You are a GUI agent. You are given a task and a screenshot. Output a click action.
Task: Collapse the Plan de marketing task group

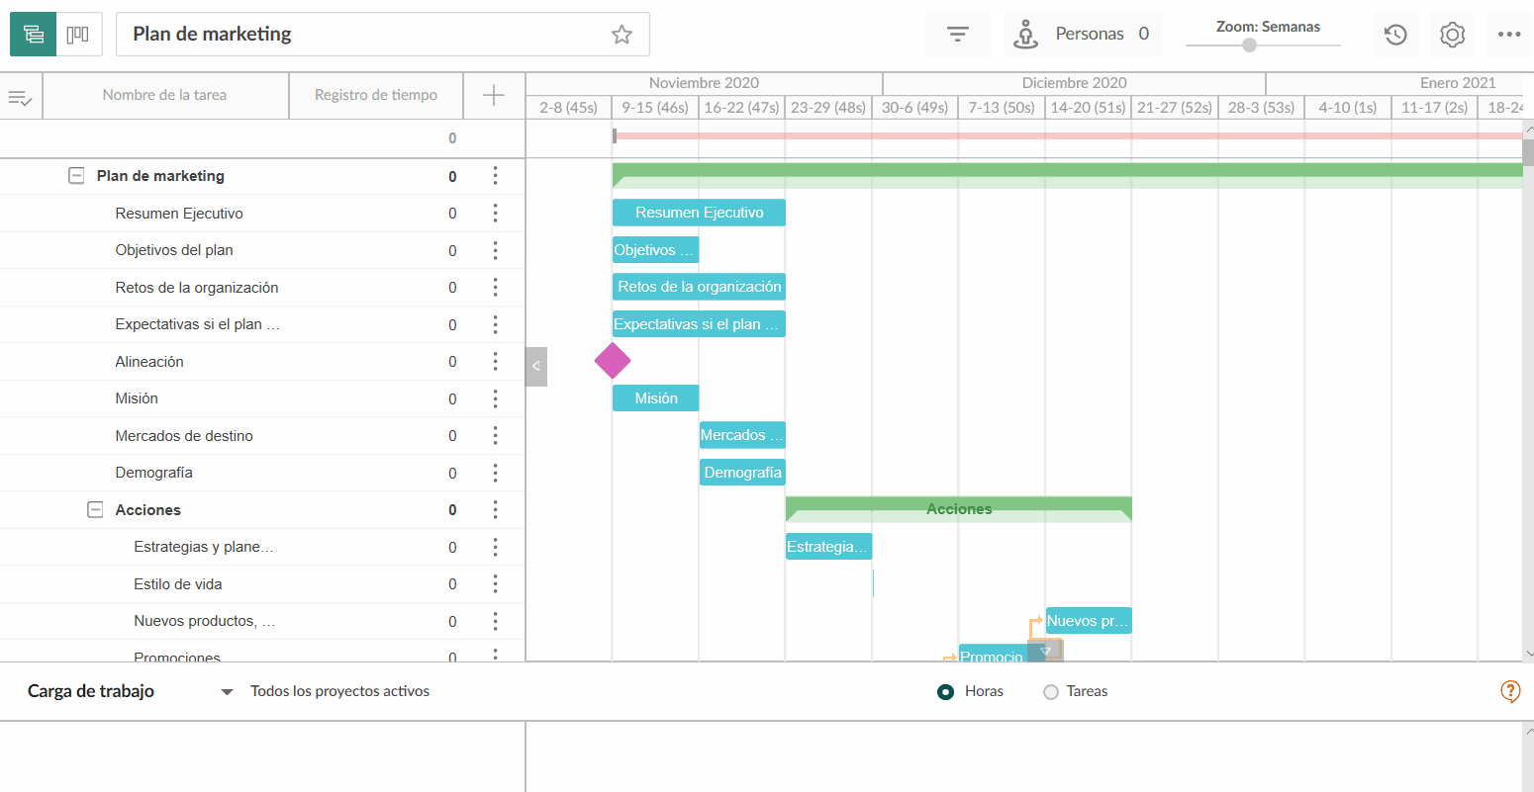click(x=76, y=175)
